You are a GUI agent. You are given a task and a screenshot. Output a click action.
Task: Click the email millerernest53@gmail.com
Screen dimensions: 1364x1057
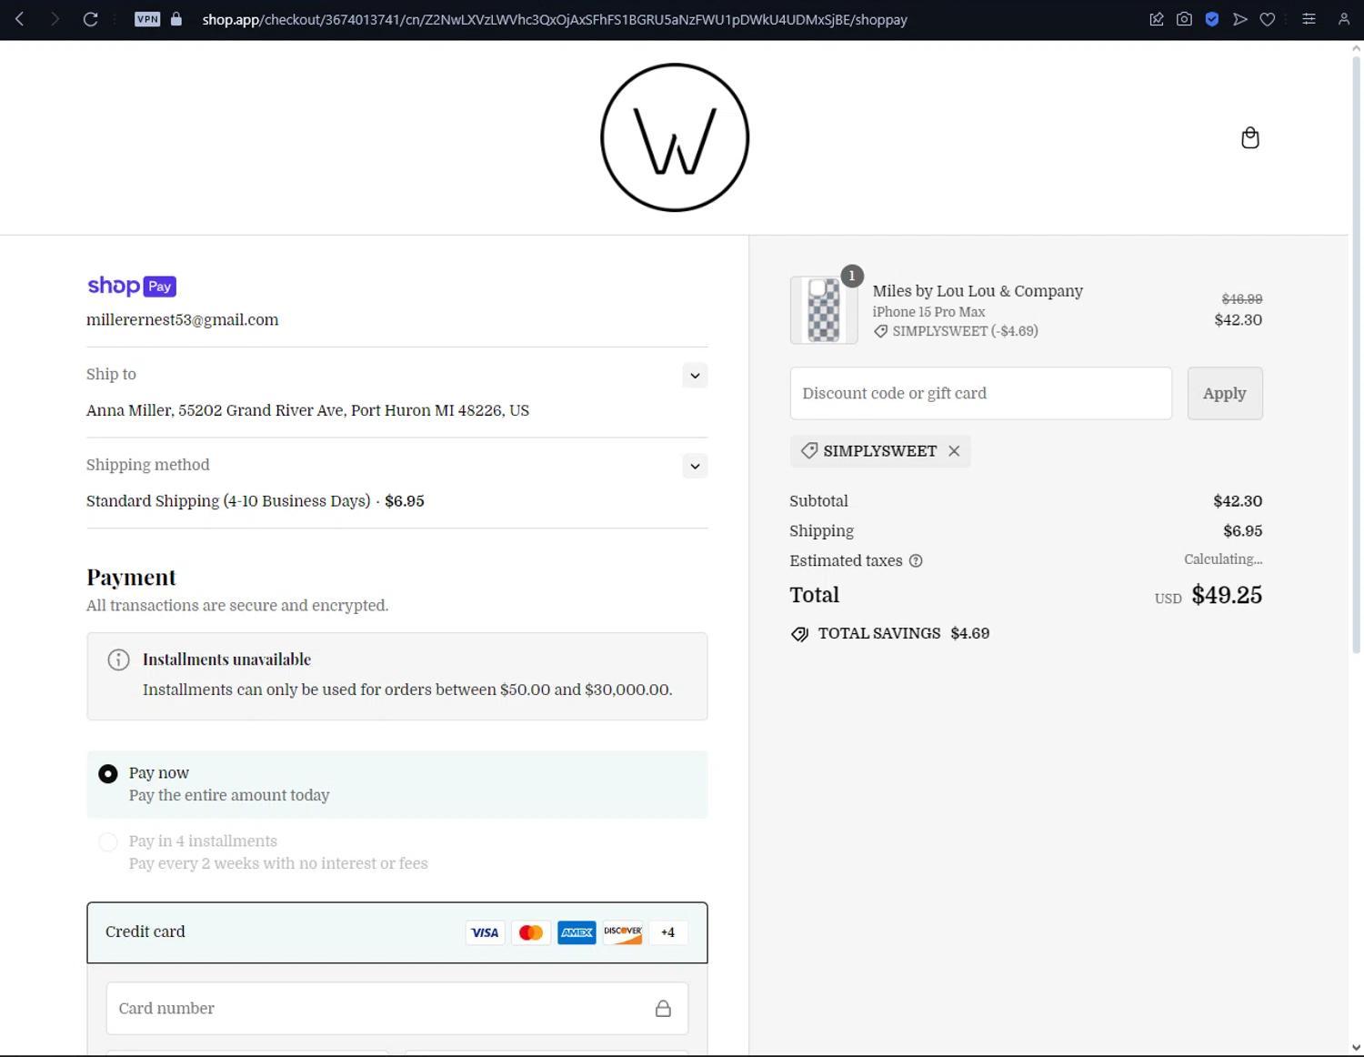[183, 320]
